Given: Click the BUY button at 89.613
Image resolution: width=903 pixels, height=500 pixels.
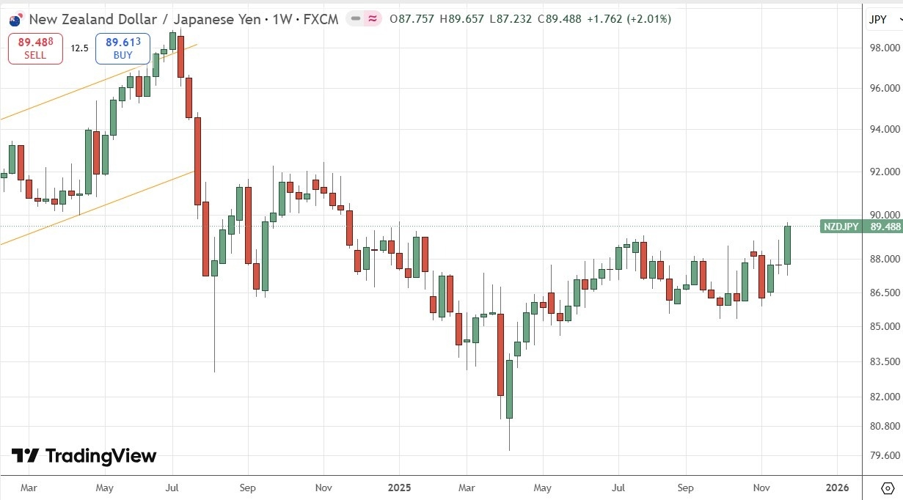Looking at the screenshot, I should coord(122,48).
